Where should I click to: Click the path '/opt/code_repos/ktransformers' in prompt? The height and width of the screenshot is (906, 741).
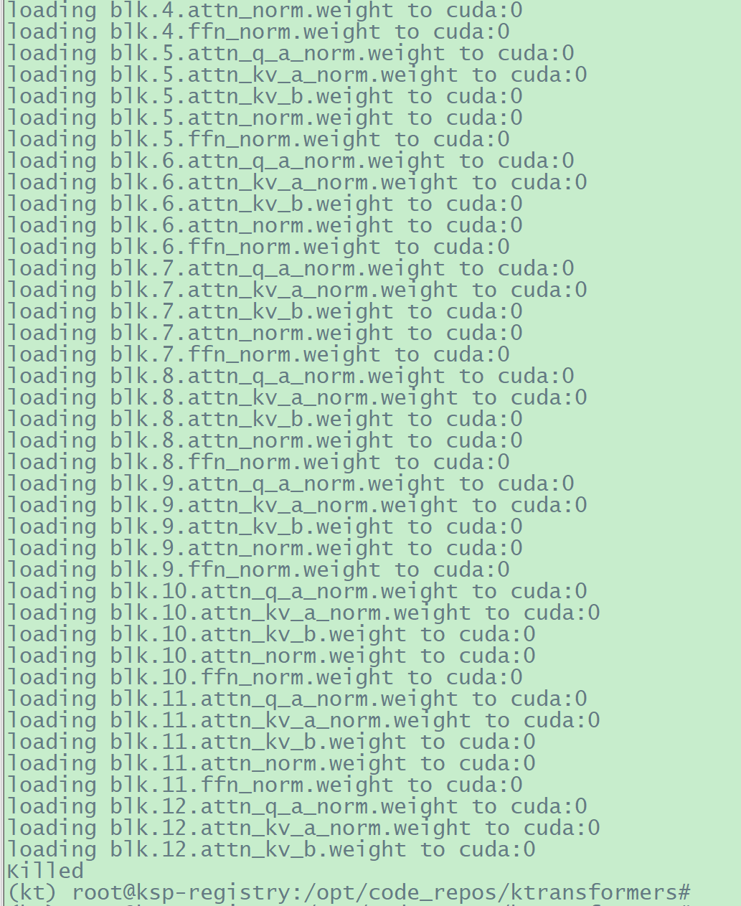click(x=489, y=892)
